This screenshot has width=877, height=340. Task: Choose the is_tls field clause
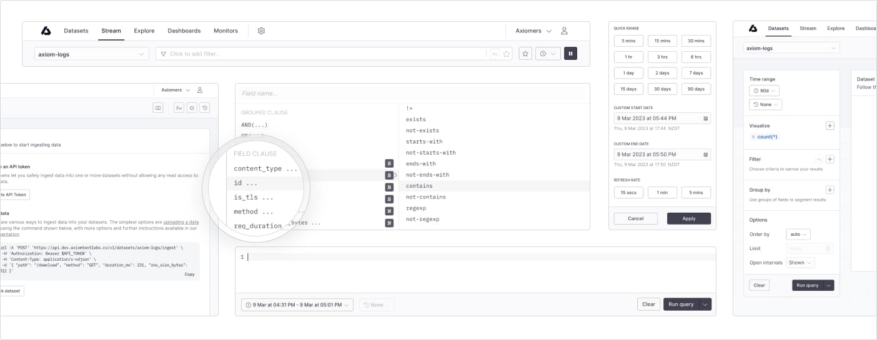tap(254, 197)
